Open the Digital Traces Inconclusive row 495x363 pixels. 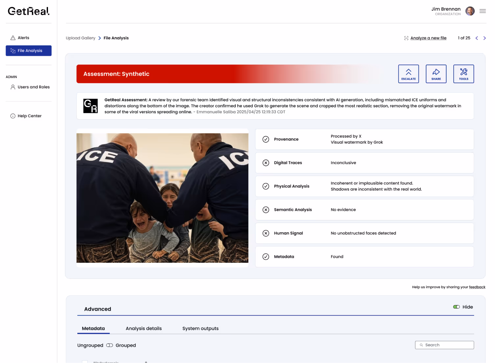click(365, 163)
